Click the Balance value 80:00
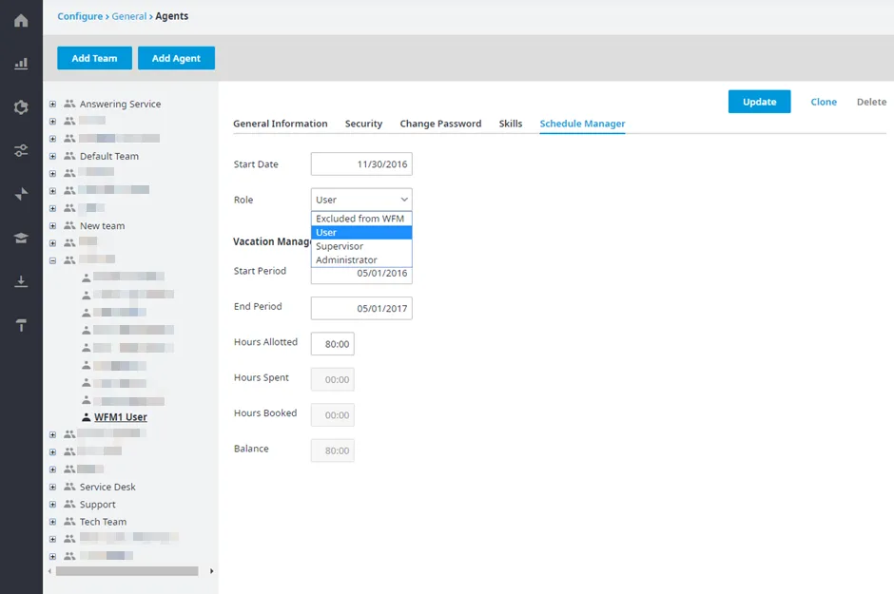The height and width of the screenshot is (594, 894). point(333,450)
